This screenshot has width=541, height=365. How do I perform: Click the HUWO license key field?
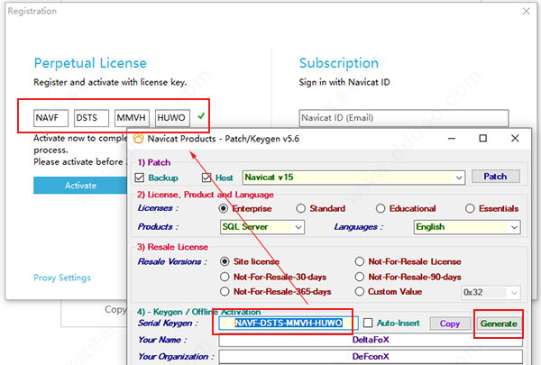(x=172, y=118)
